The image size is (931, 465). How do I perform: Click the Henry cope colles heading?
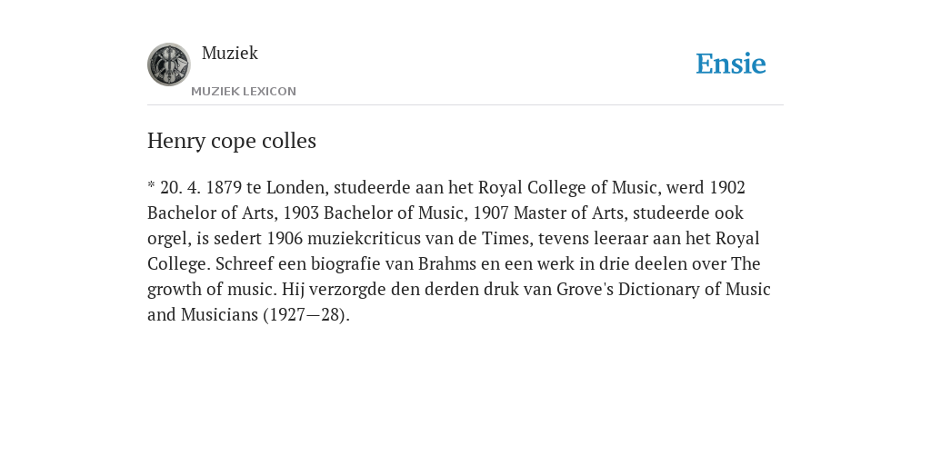(x=232, y=141)
